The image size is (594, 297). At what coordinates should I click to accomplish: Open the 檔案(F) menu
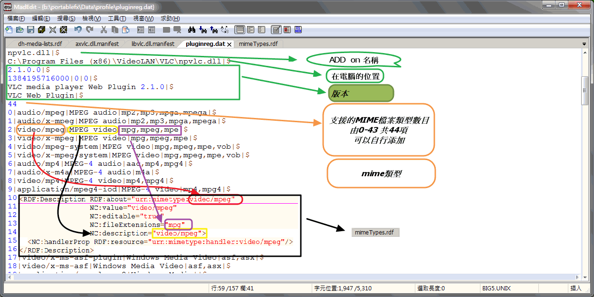[16, 18]
